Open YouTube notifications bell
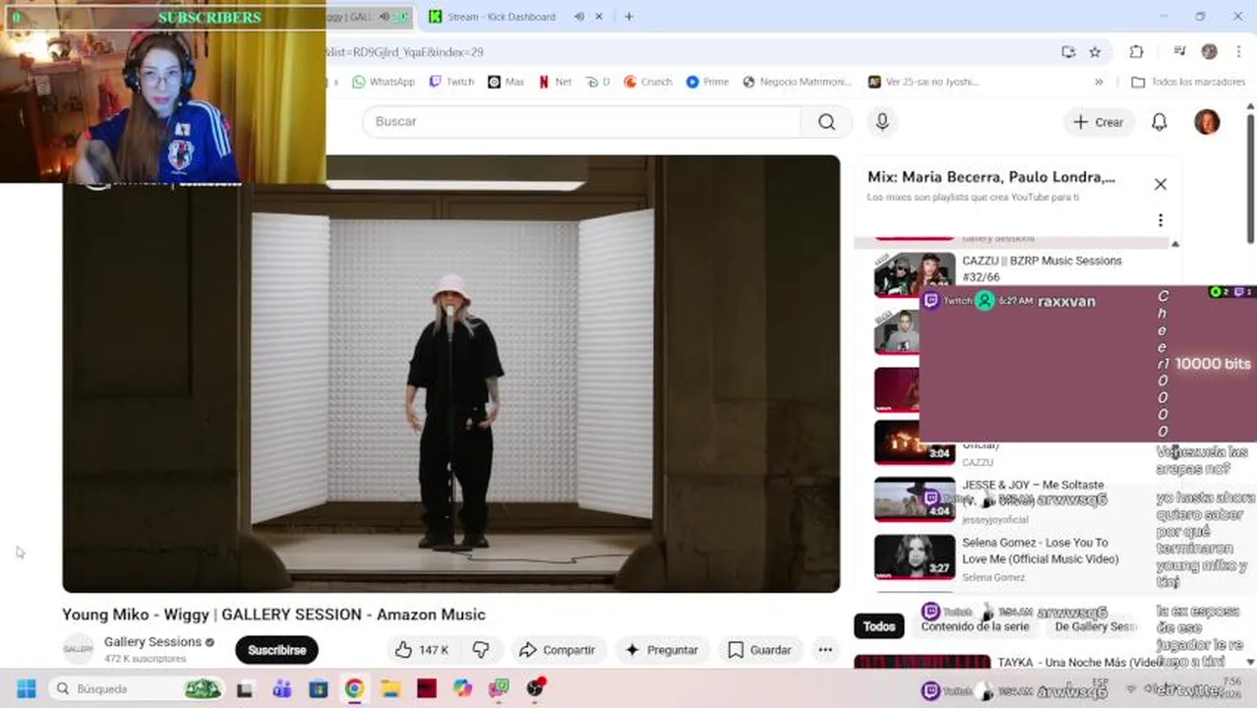This screenshot has height=708, width=1257. [x=1160, y=122]
